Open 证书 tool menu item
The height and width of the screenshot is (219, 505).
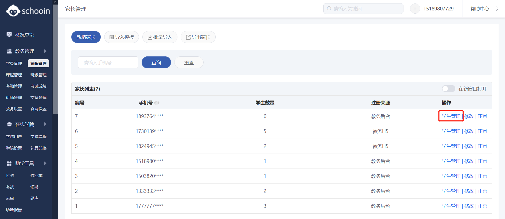[34, 187]
